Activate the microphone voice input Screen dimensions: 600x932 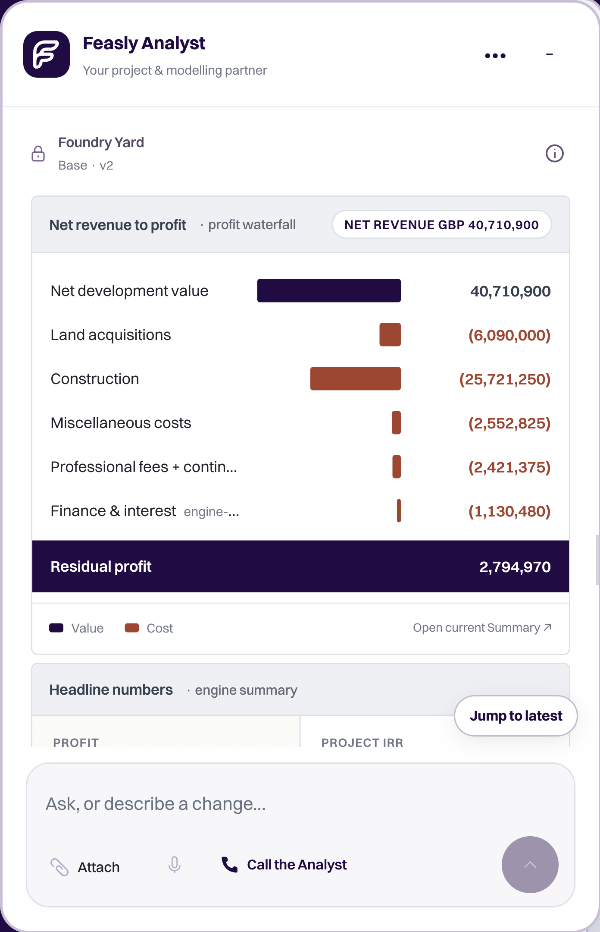[x=175, y=865]
